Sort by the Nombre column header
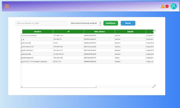Screen dimensions: 180x108 point(37,31)
